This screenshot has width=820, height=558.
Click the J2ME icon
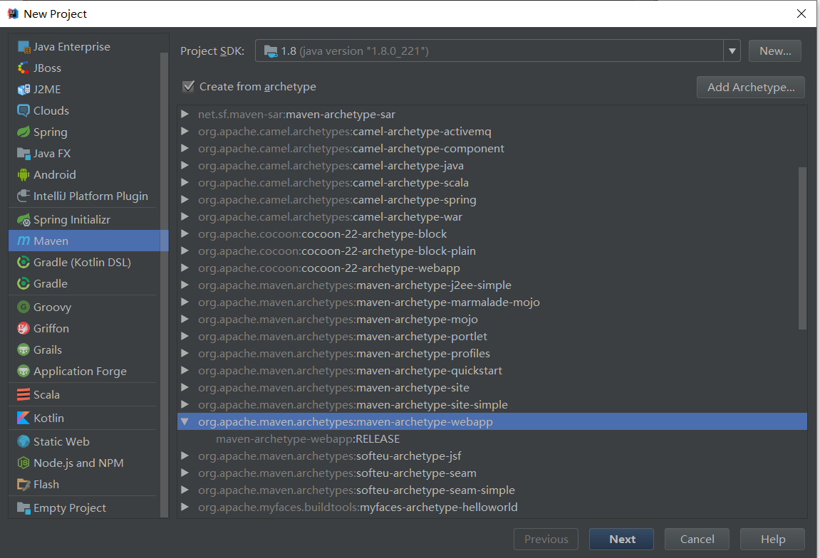[x=24, y=90]
